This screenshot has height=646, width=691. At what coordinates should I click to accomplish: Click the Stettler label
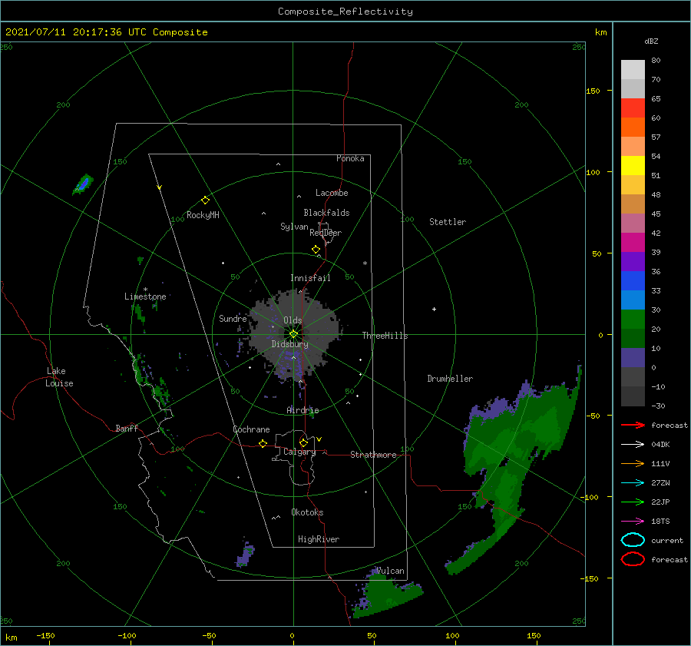(x=448, y=222)
